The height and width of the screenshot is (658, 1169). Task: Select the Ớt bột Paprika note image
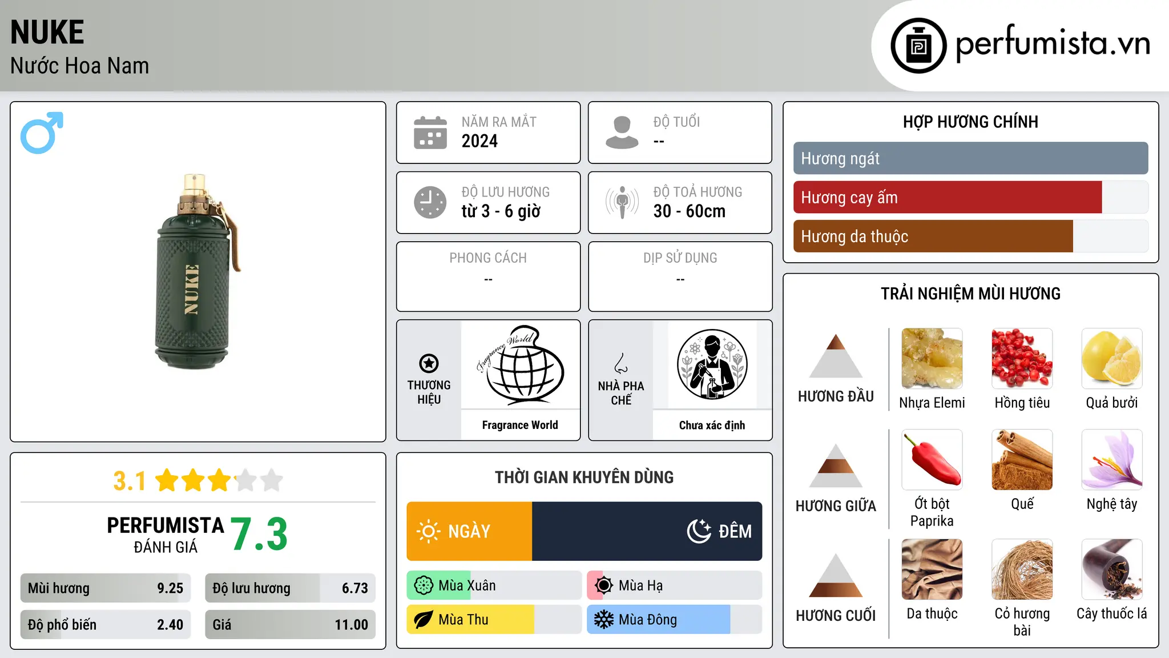coord(932,460)
